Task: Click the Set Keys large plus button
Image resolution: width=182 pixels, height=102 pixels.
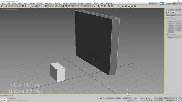Action: click(156, 99)
